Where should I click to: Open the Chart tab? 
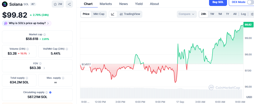click(x=88, y=4)
